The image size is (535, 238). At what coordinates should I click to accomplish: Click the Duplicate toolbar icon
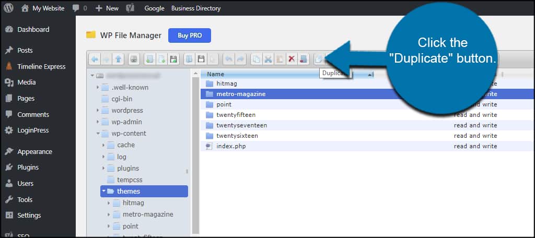pyautogui.click(x=319, y=59)
